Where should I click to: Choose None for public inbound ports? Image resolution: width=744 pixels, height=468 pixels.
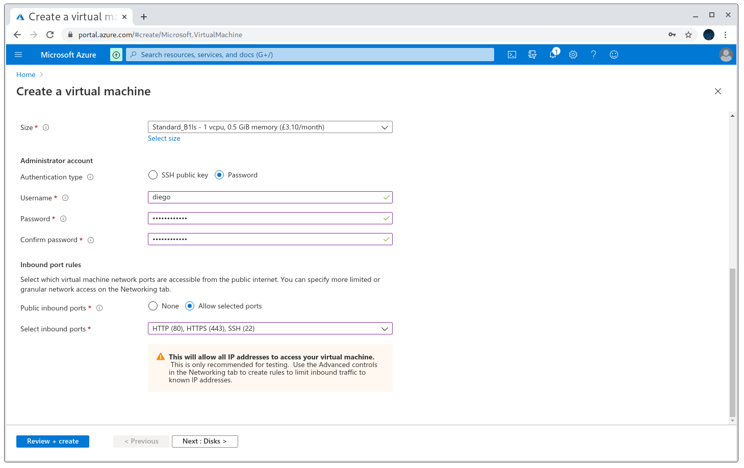tap(153, 306)
